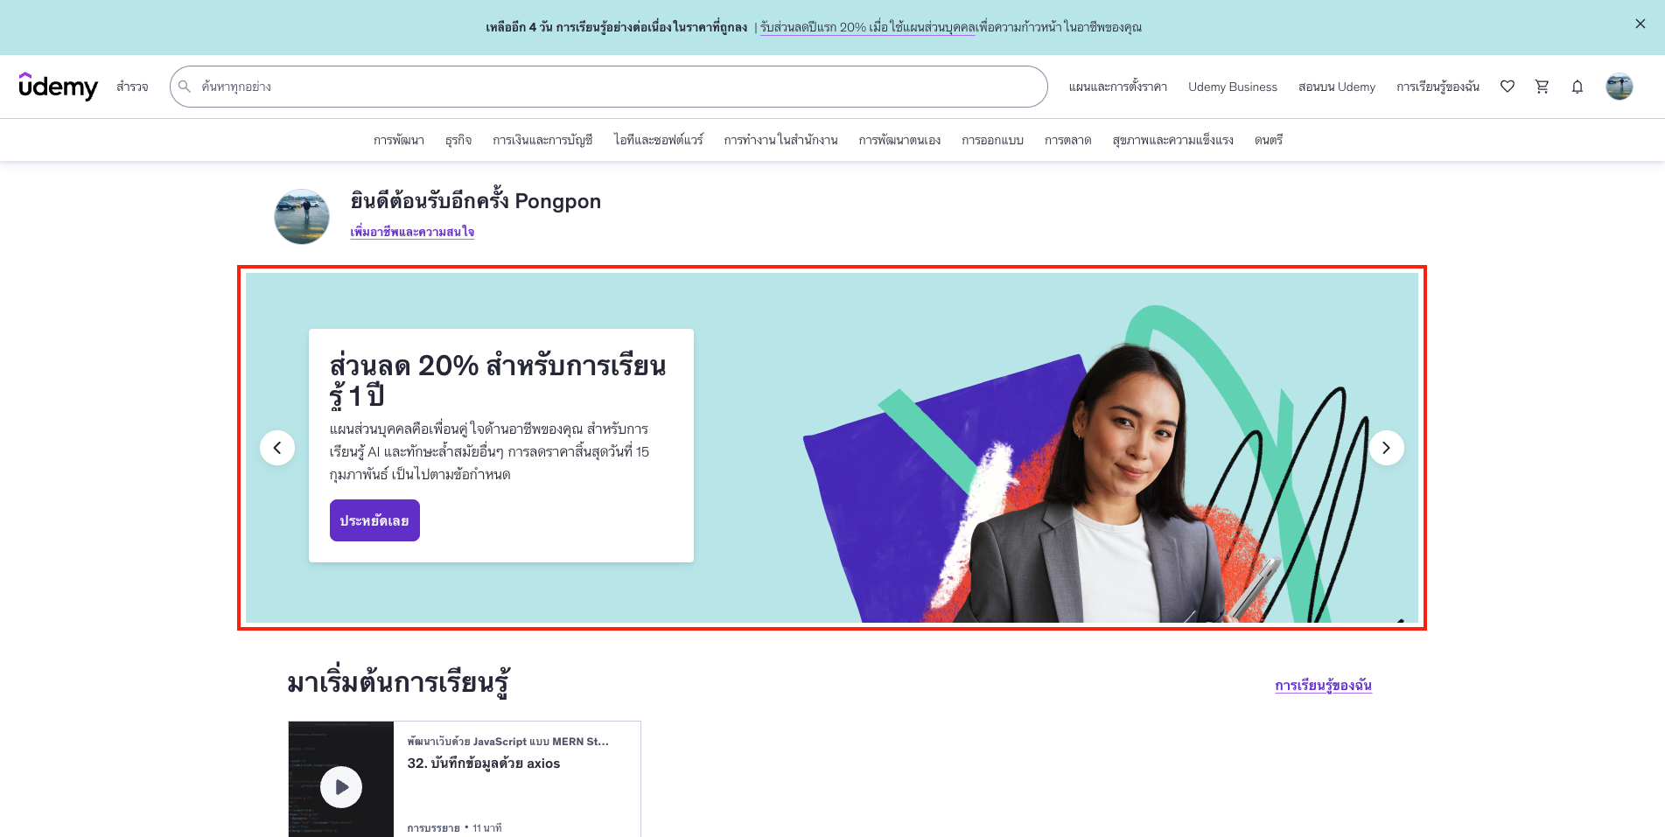Screen dimensions: 1665x837
Task: Select the การออกแบบ category
Action: pos(992,140)
